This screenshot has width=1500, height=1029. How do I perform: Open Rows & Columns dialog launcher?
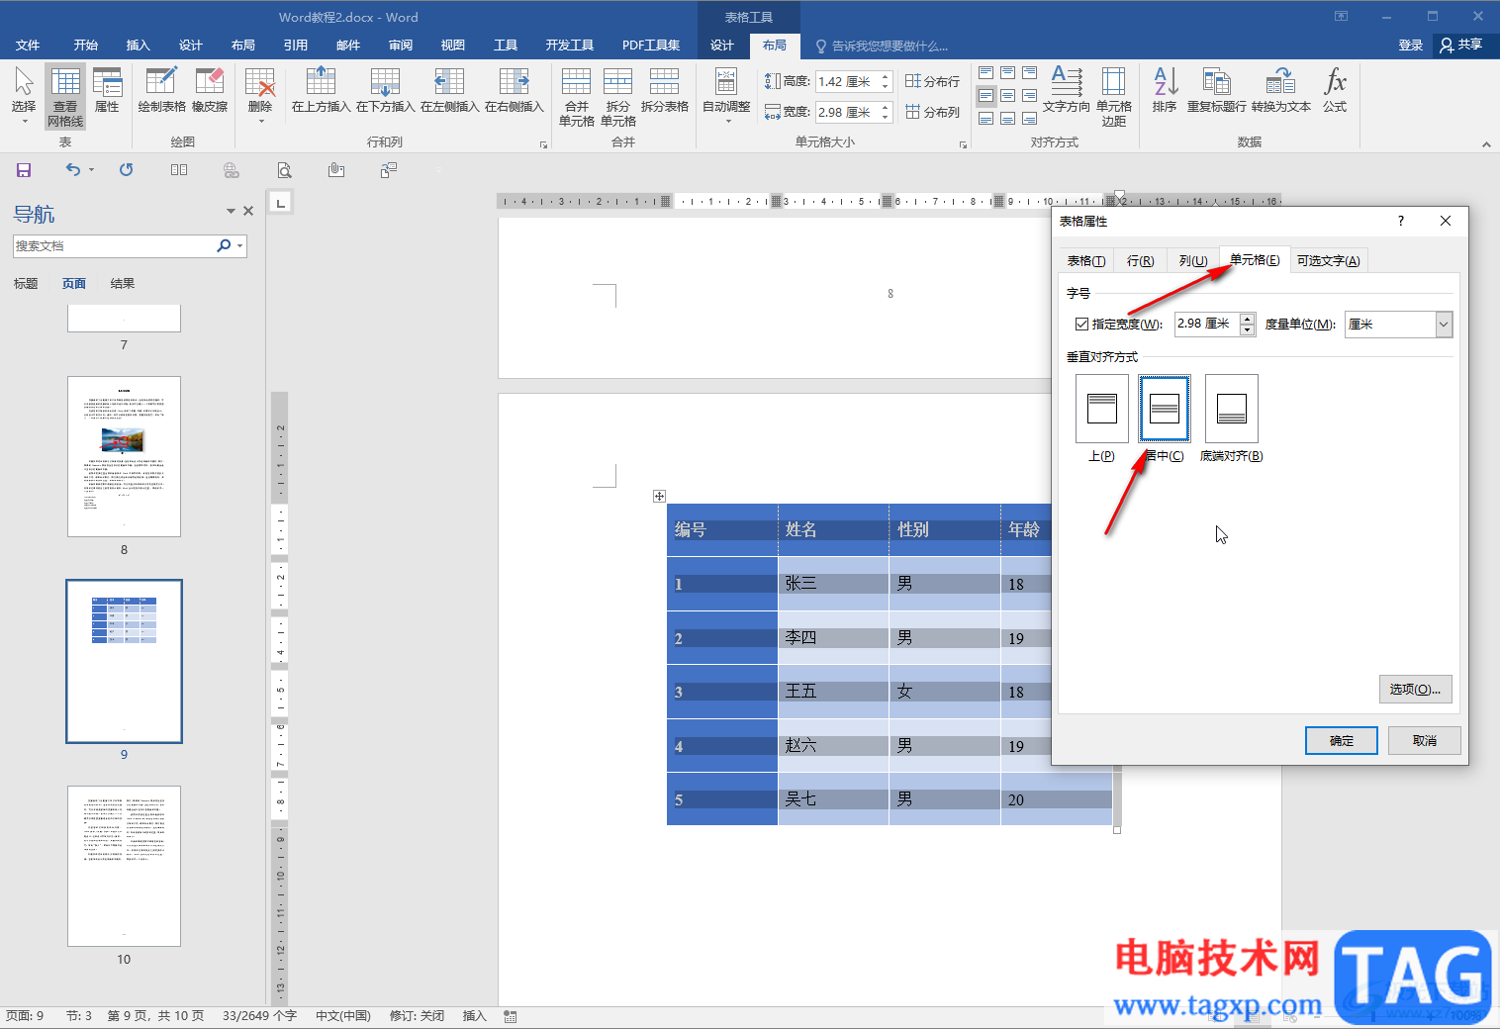tap(543, 144)
